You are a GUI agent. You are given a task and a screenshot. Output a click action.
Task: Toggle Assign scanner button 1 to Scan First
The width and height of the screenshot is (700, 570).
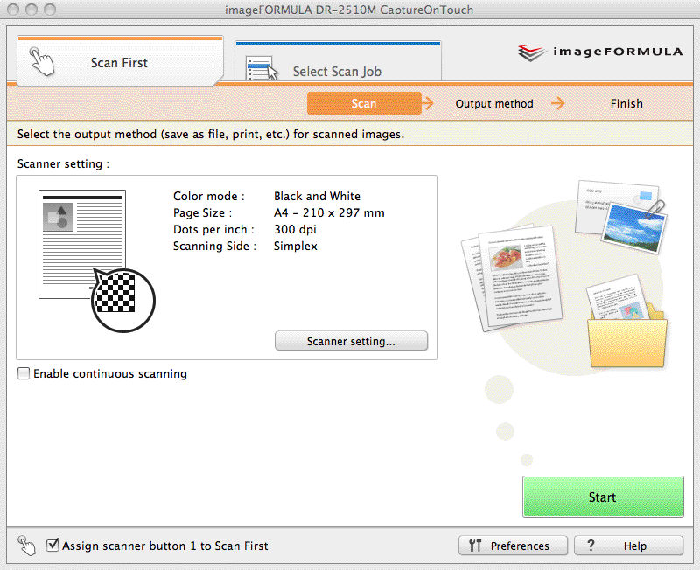pyautogui.click(x=52, y=545)
